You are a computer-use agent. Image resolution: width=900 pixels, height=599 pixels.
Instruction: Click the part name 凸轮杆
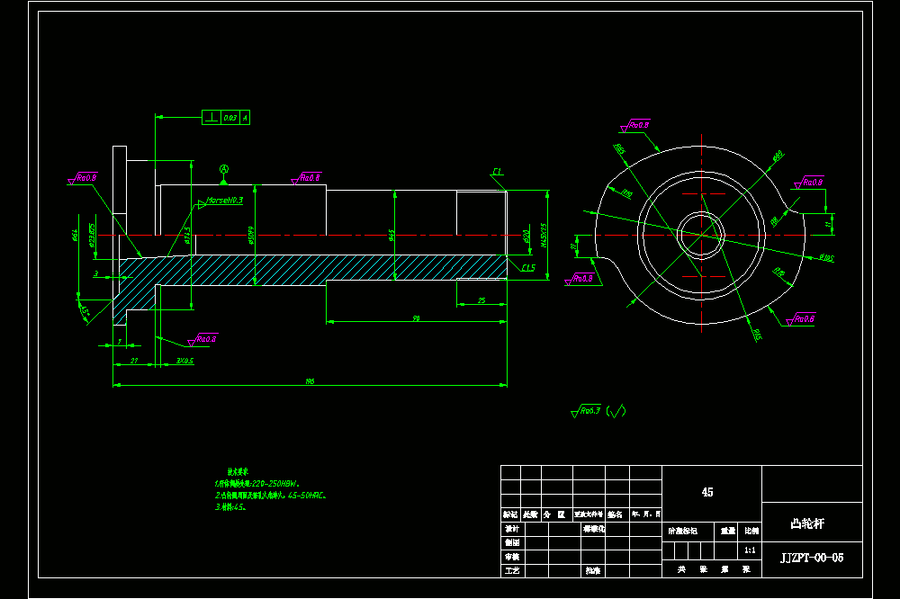click(x=807, y=523)
